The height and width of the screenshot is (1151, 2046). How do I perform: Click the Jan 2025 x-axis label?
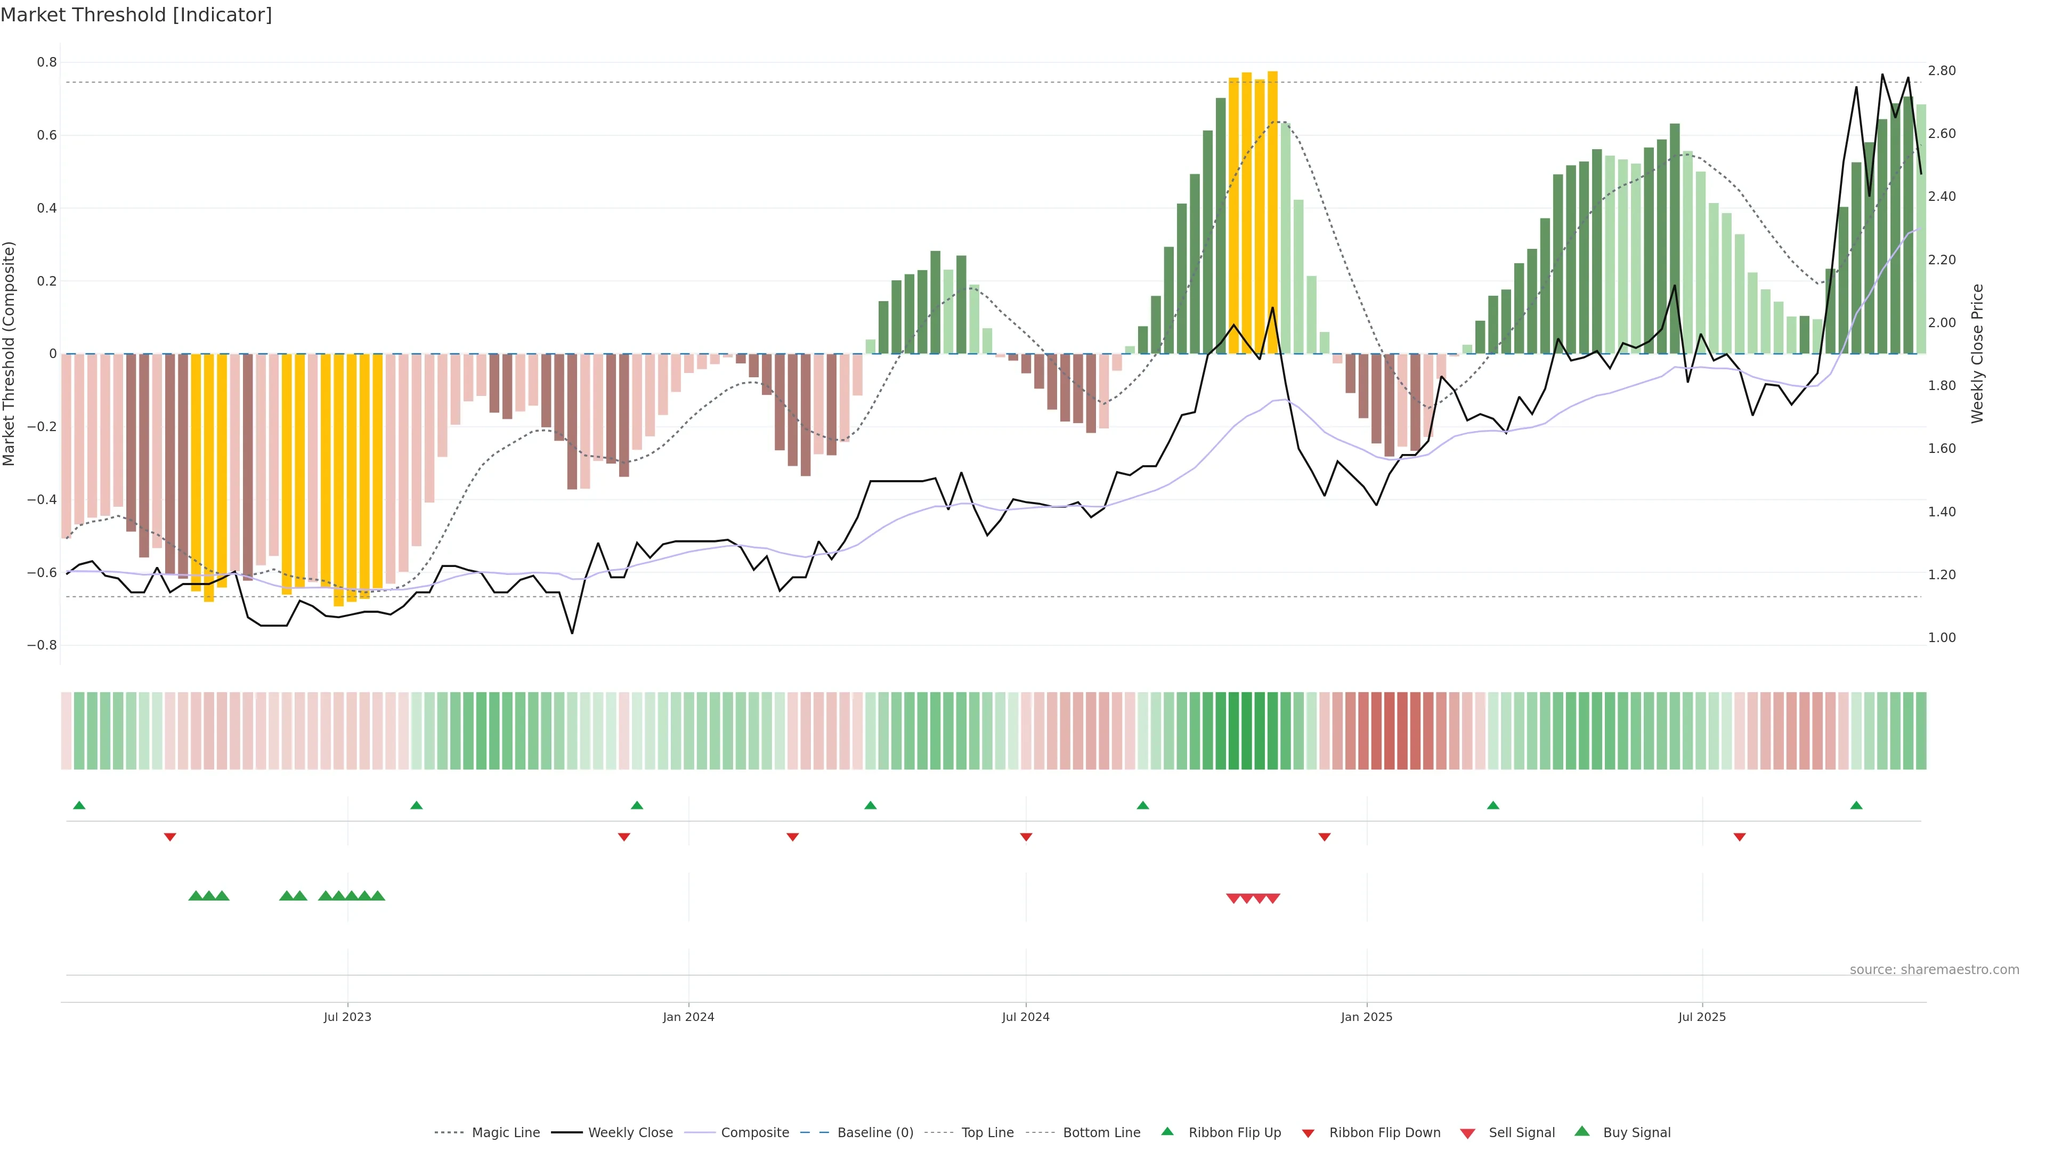coord(1366,1017)
